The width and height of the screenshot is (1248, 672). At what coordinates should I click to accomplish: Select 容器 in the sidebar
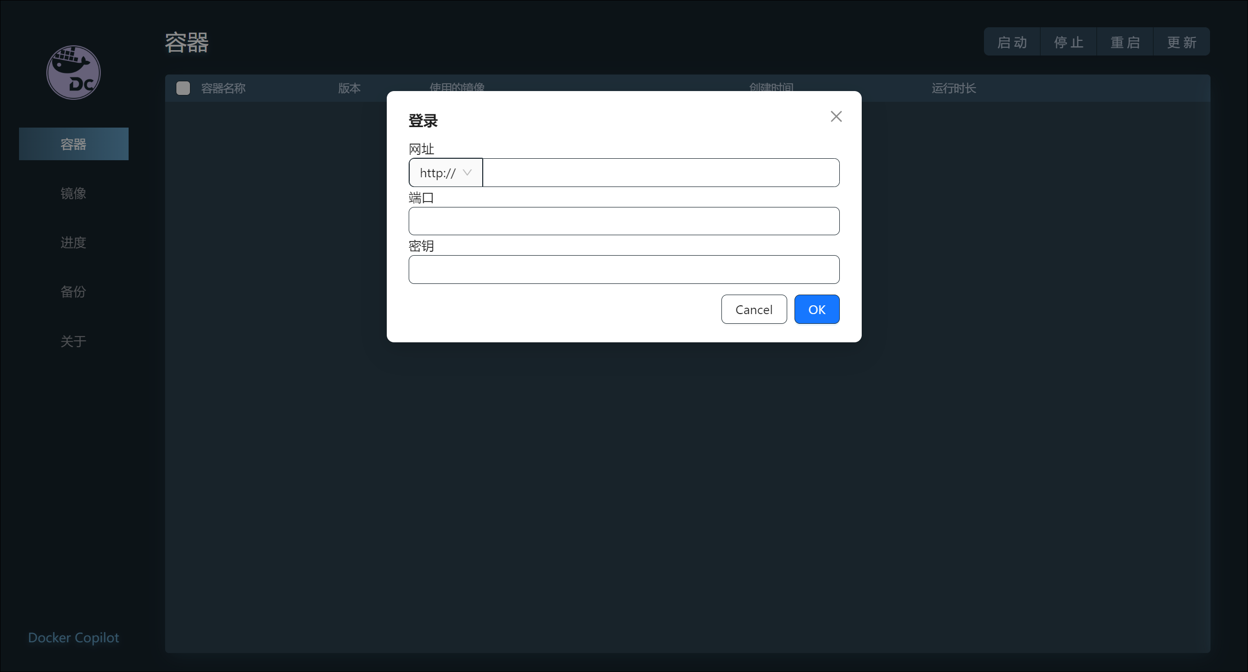74,144
